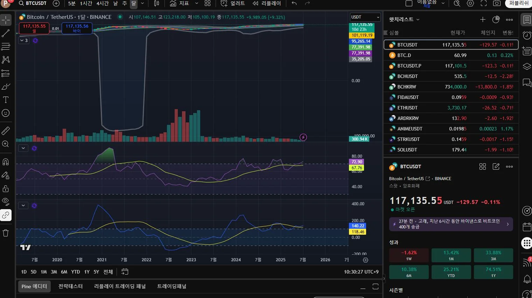The height and width of the screenshot is (298, 532).
Task: Open the object tree layers icon
Action: click(x=527, y=66)
